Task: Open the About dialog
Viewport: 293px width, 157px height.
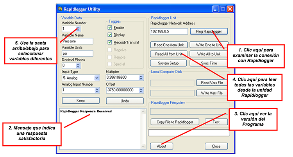Action: point(161,146)
